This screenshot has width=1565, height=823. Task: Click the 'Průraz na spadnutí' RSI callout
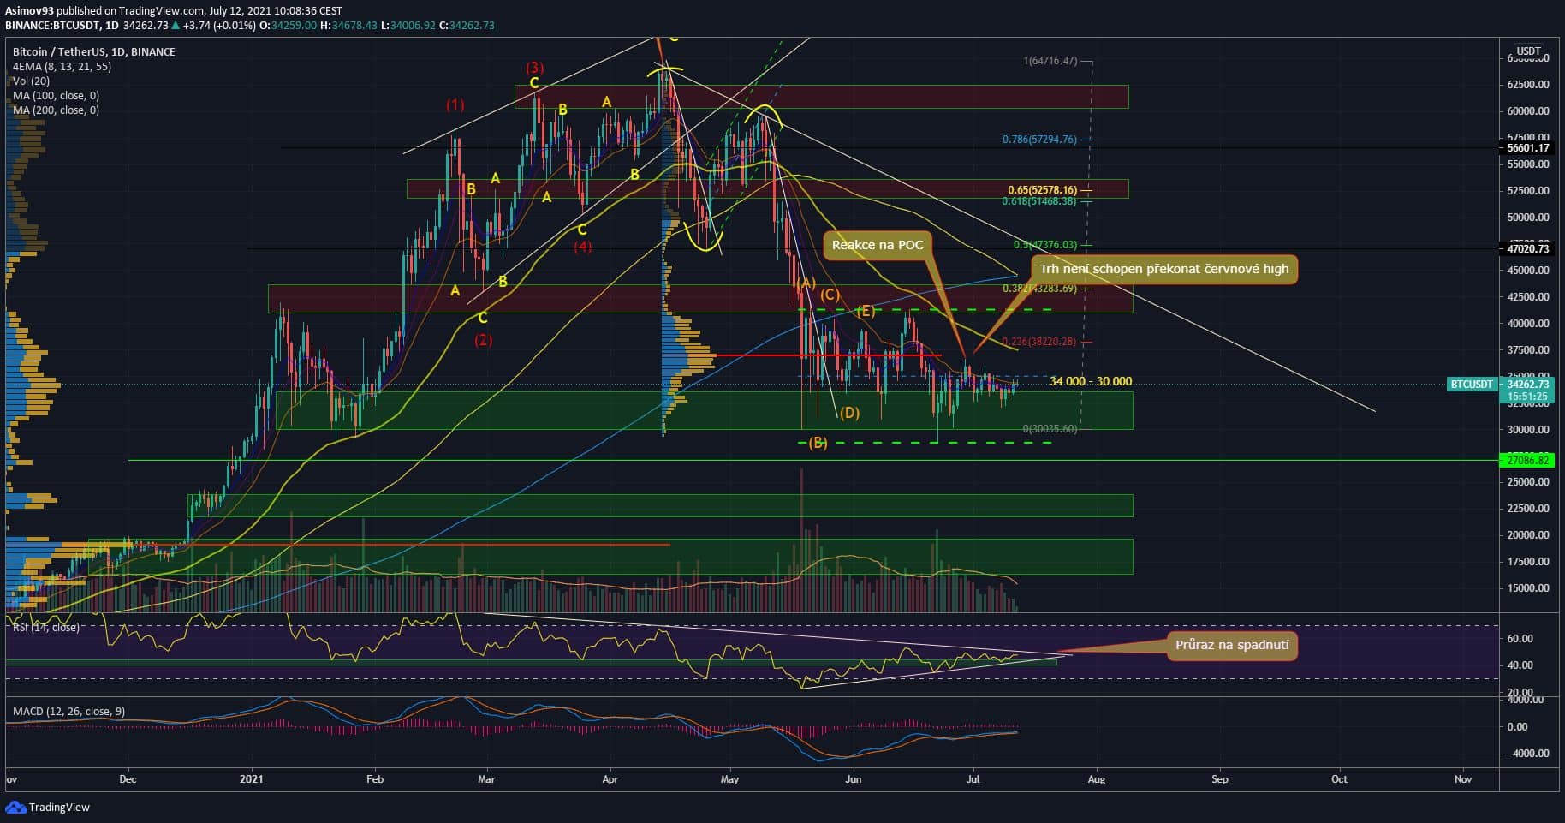1232,645
